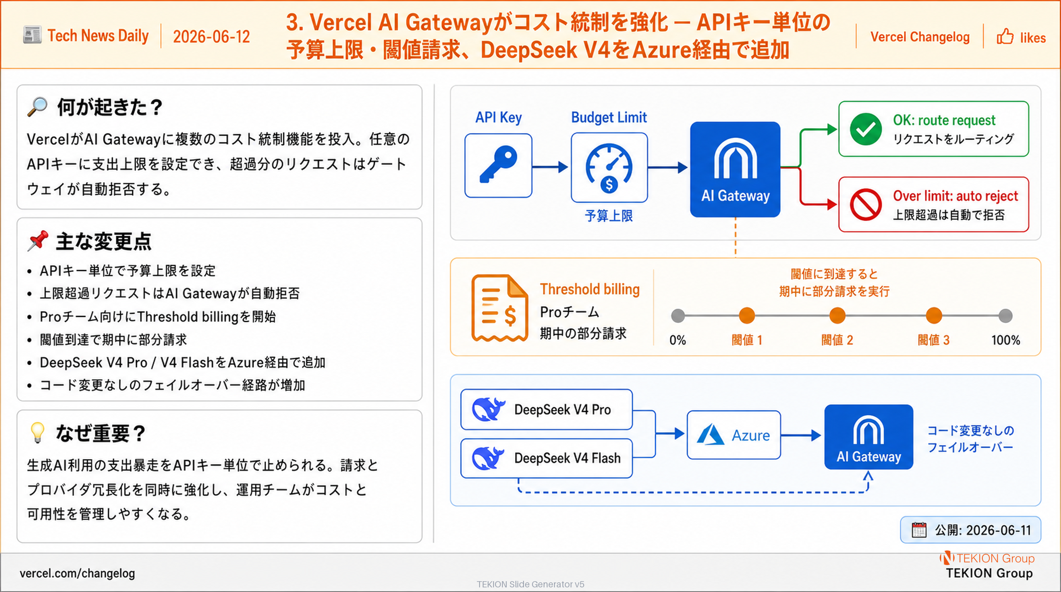1061x592 pixels.
Task: Click the Budget Limit label
Action: [x=609, y=117]
